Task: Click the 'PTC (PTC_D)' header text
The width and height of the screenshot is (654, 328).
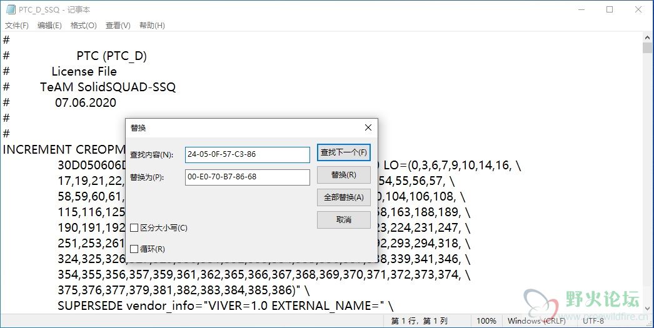Action: click(x=112, y=56)
